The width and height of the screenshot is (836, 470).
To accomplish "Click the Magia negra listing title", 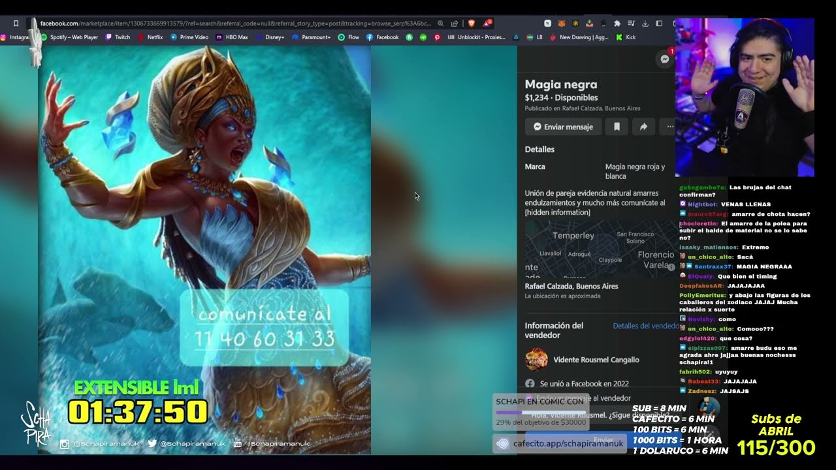I will [561, 84].
